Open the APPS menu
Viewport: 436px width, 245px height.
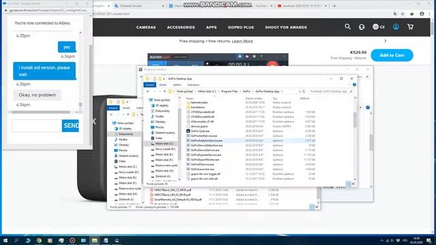[211, 27]
